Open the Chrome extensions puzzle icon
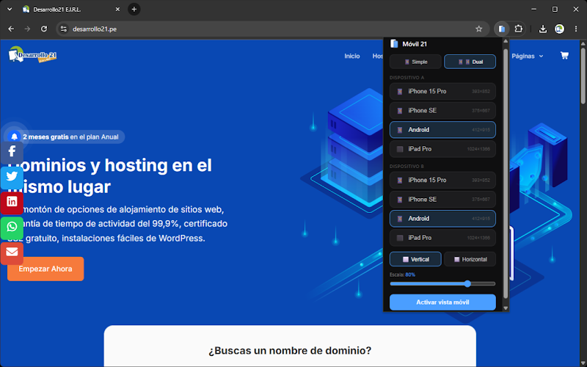Screen dimensions: 587x367 519,29
